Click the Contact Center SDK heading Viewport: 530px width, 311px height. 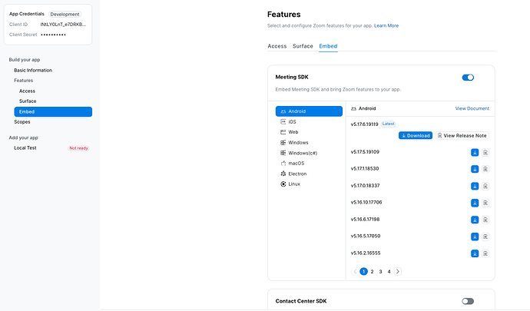[x=301, y=301]
